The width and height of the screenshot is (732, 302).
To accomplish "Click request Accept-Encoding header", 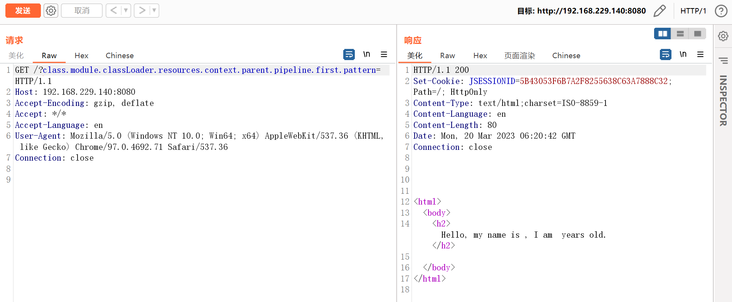I will click(84, 103).
